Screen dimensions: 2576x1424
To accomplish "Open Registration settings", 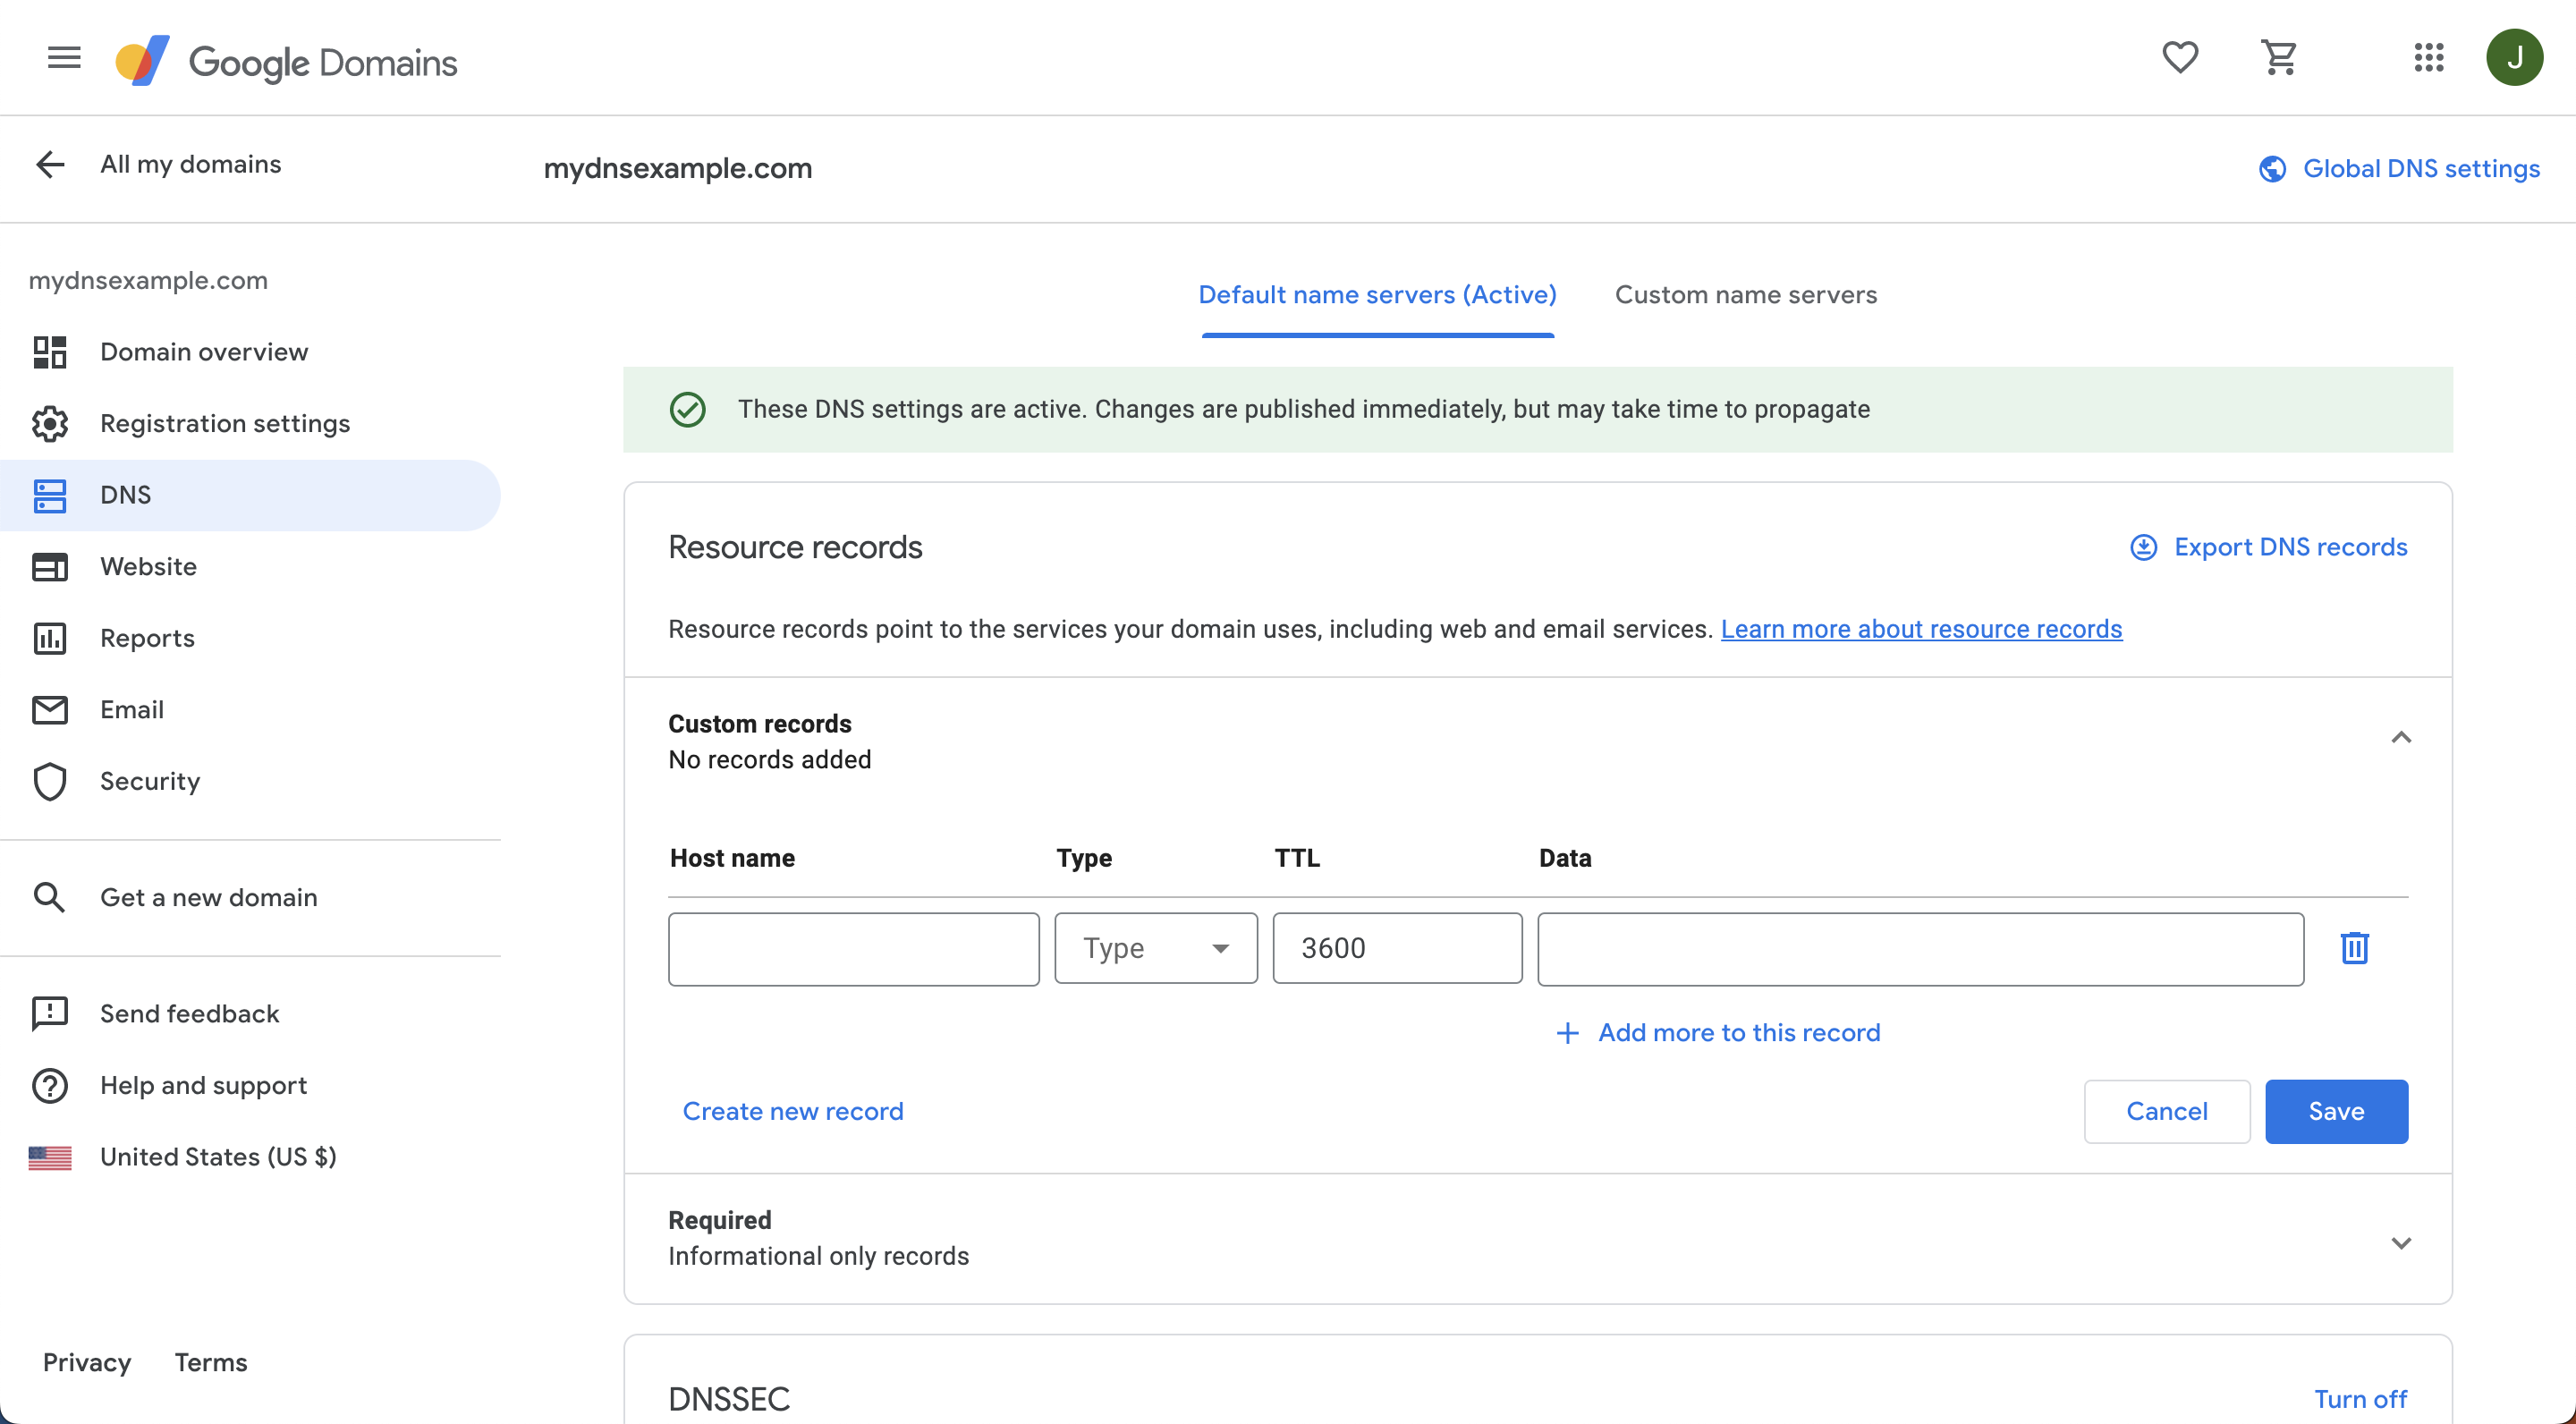I will tap(224, 423).
